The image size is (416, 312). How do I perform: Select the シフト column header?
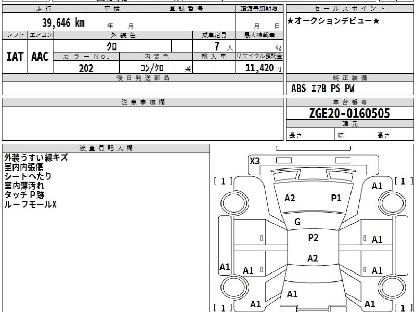pyautogui.click(x=15, y=35)
